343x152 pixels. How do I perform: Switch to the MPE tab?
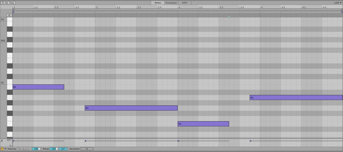185,3
